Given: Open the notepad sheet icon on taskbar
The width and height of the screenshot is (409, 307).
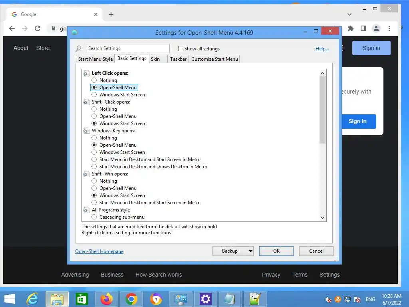Looking at the screenshot, I should click(x=230, y=299).
